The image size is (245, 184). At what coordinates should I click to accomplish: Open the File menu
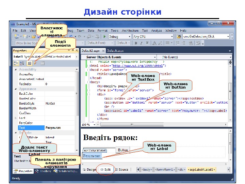15,31
